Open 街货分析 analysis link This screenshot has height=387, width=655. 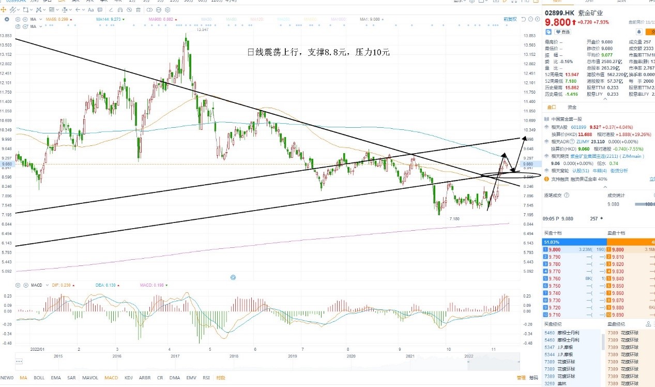click(x=619, y=170)
